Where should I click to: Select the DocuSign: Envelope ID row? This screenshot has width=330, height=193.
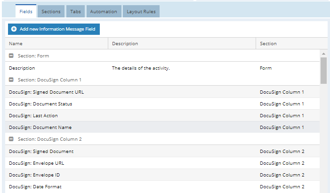(162, 175)
